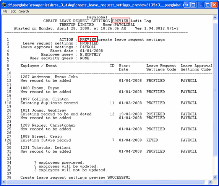This screenshot has height=186, width=219.
Task: Click 'Existing future record' text
Action: 45,140
